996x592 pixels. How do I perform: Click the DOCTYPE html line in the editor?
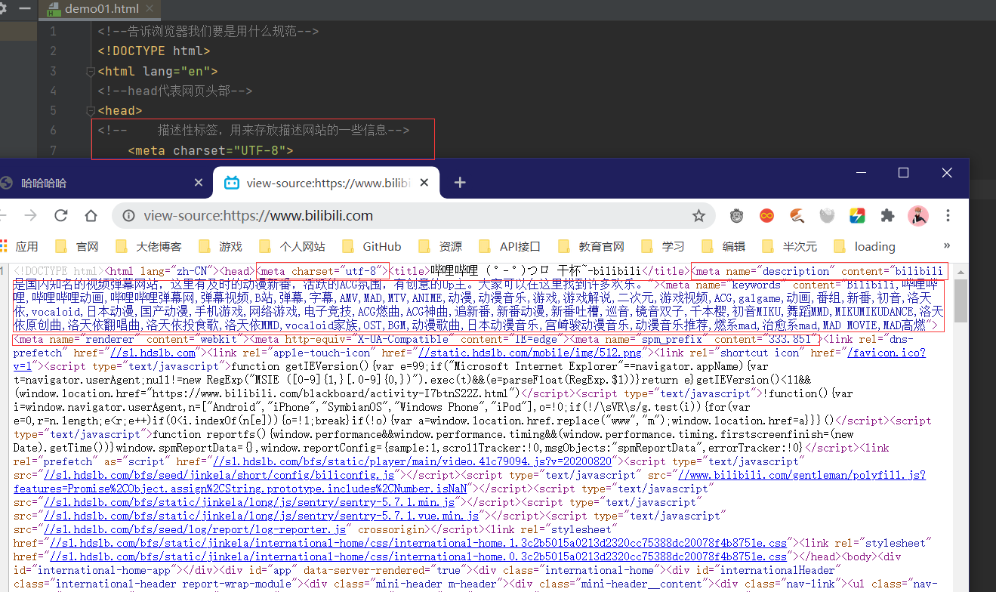(154, 51)
